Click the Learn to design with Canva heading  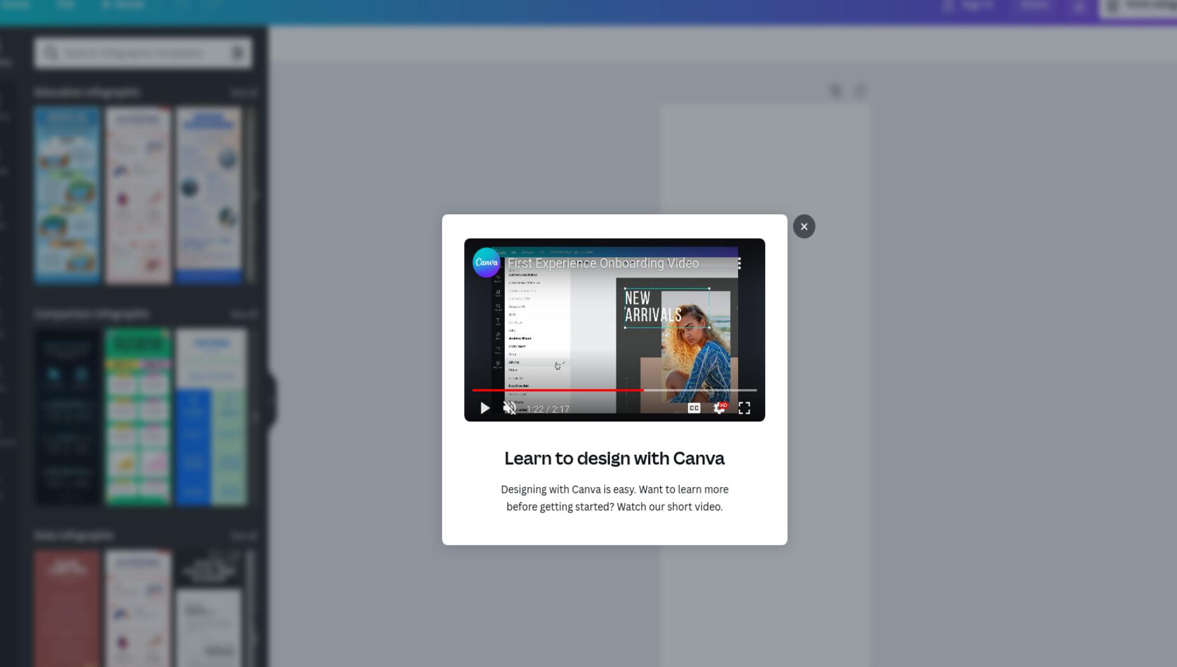pyautogui.click(x=614, y=458)
